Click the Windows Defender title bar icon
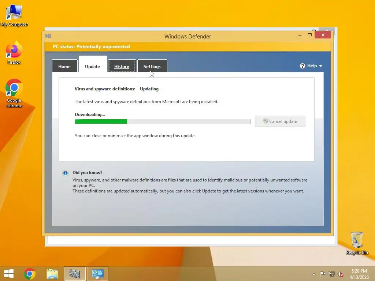The width and height of the screenshot is (375, 281). pos(48,36)
